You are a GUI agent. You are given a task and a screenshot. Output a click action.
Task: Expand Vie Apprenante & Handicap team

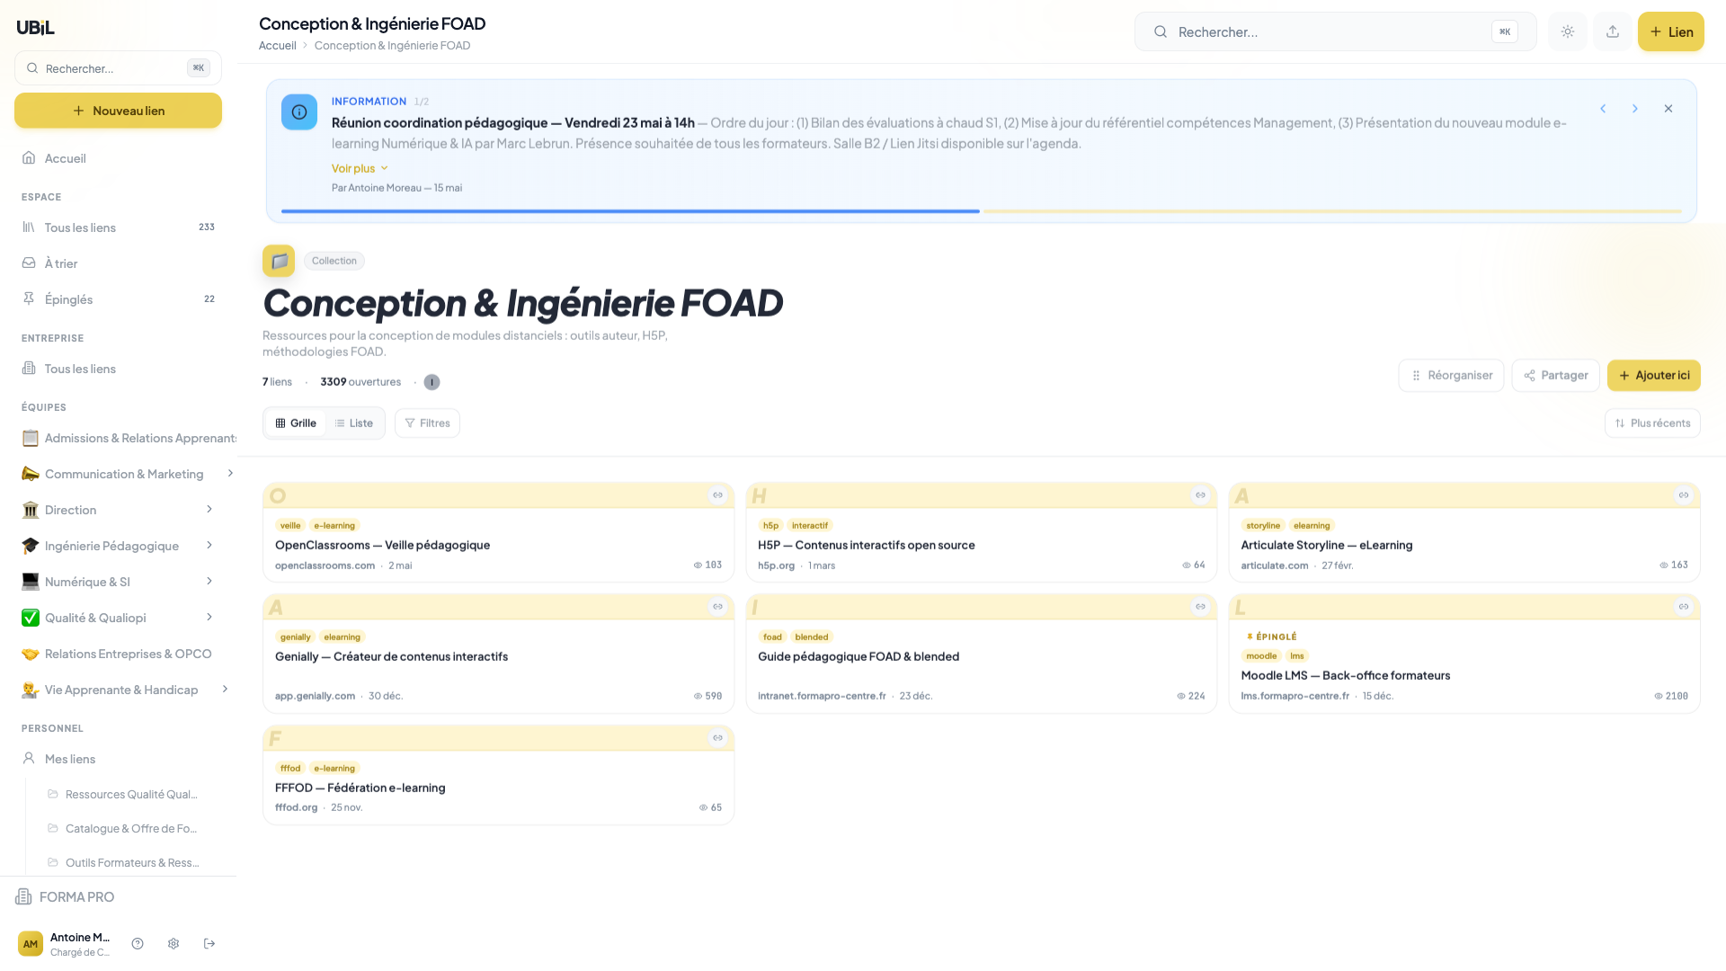(225, 690)
